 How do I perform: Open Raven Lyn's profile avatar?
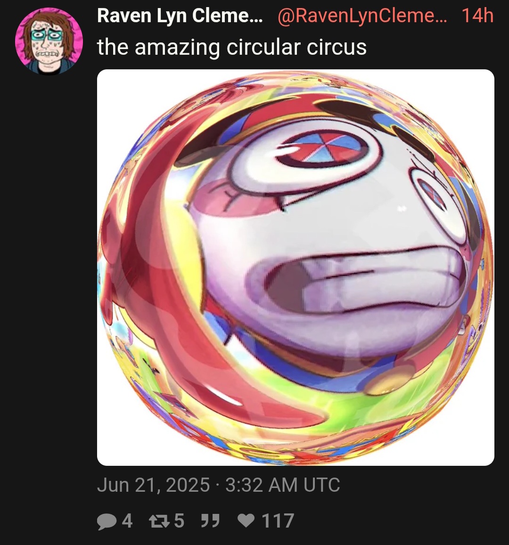pyautogui.click(x=49, y=41)
